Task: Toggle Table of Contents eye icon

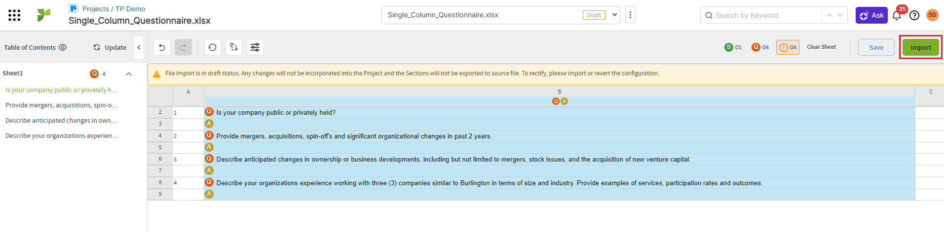Action: pyautogui.click(x=63, y=47)
